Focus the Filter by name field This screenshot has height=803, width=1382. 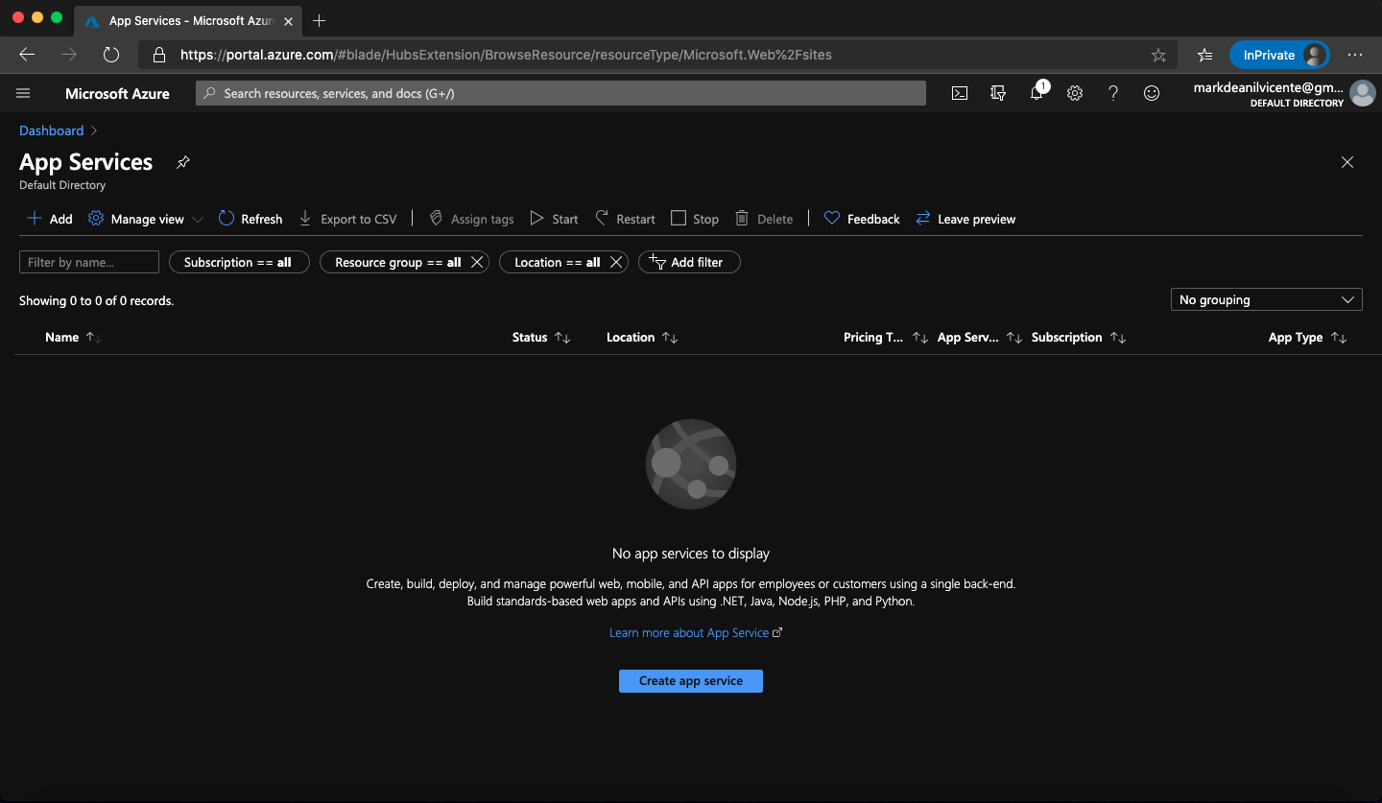click(89, 262)
